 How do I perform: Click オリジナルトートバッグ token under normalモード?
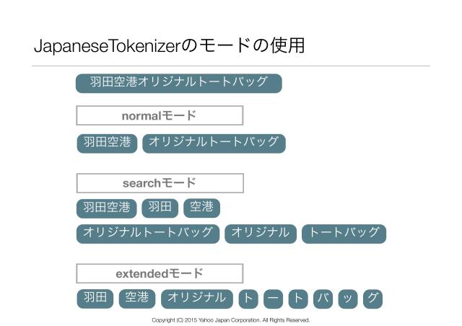[214, 143]
